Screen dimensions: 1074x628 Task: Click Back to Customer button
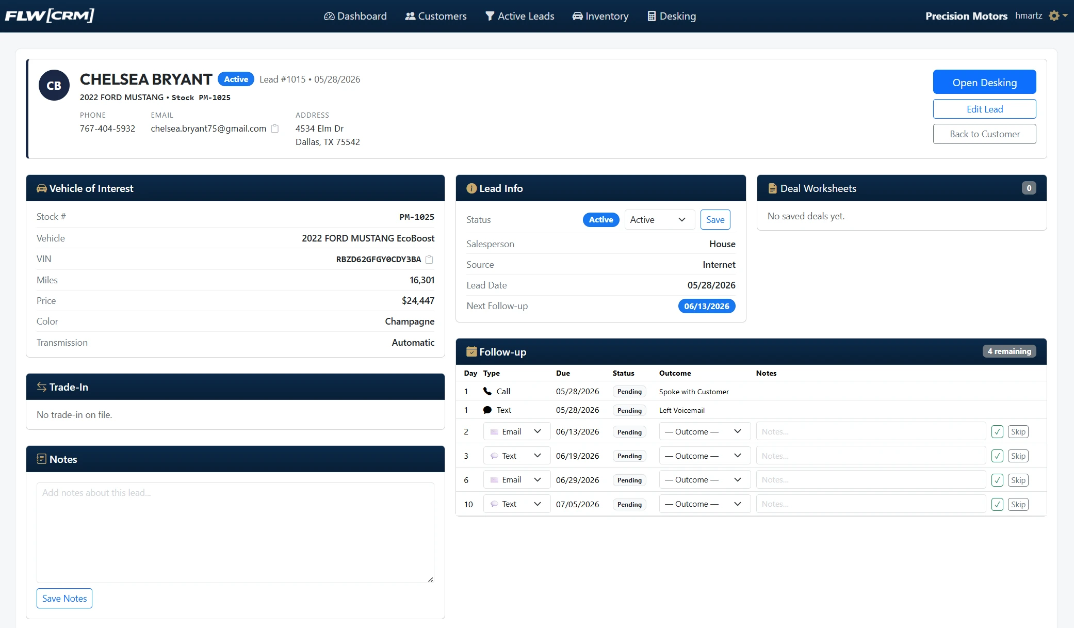point(984,134)
